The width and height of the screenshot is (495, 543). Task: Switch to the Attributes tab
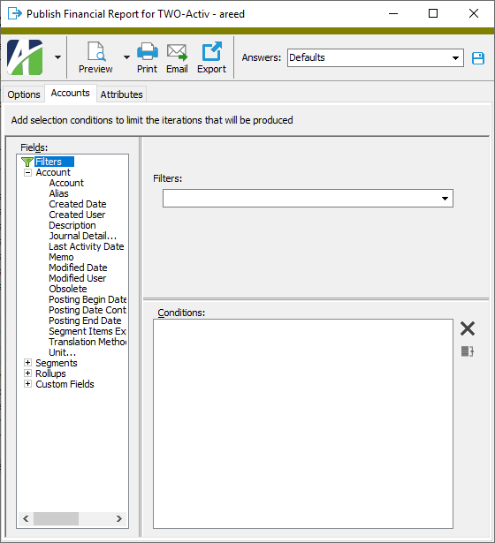tap(121, 94)
